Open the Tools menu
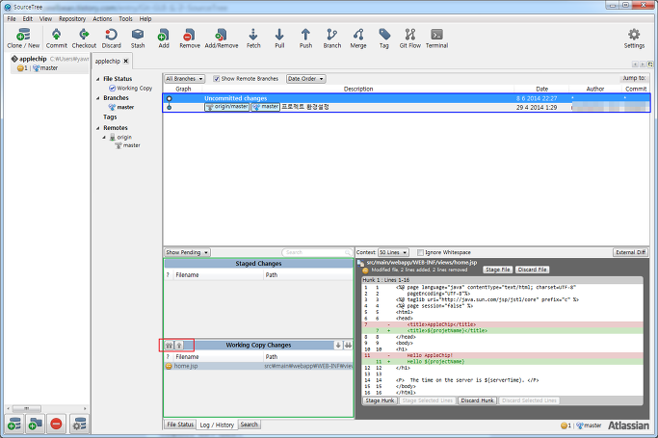 125,19
